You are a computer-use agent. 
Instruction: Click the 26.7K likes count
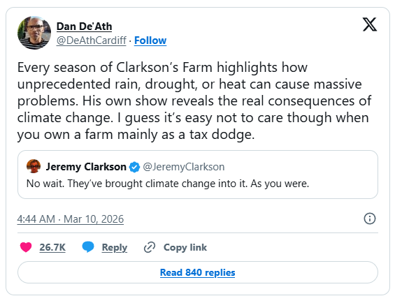click(x=52, y=247)
